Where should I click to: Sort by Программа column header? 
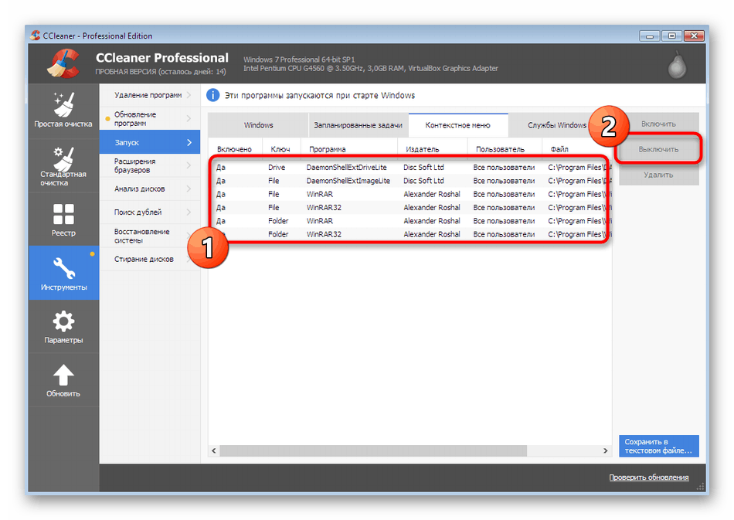[348, 149]
